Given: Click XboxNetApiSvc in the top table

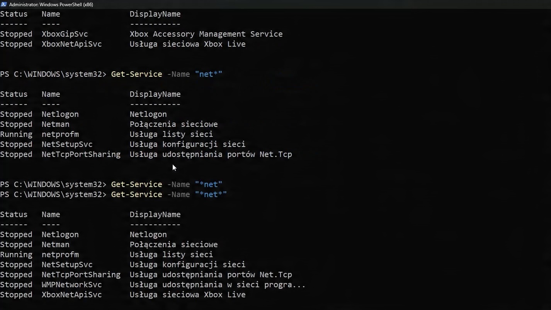Looking at the screenshot, I should 71,44.
